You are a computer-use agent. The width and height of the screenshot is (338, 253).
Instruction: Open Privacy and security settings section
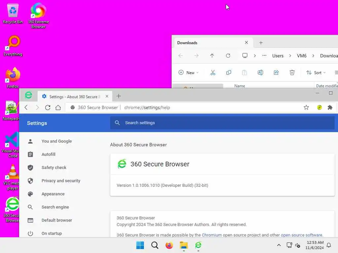(61, 181)
